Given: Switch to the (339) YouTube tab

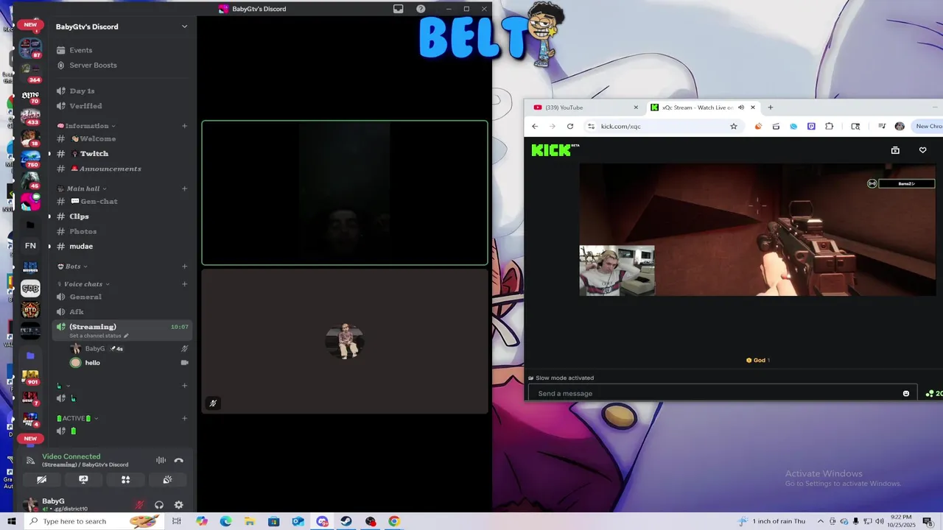Looking at the screenshot, I should click(585, 107).
